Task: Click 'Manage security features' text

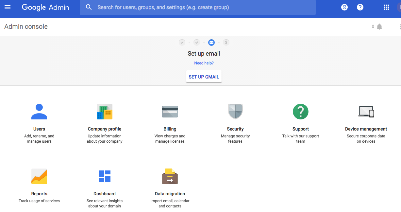Action: pos(235,139)
